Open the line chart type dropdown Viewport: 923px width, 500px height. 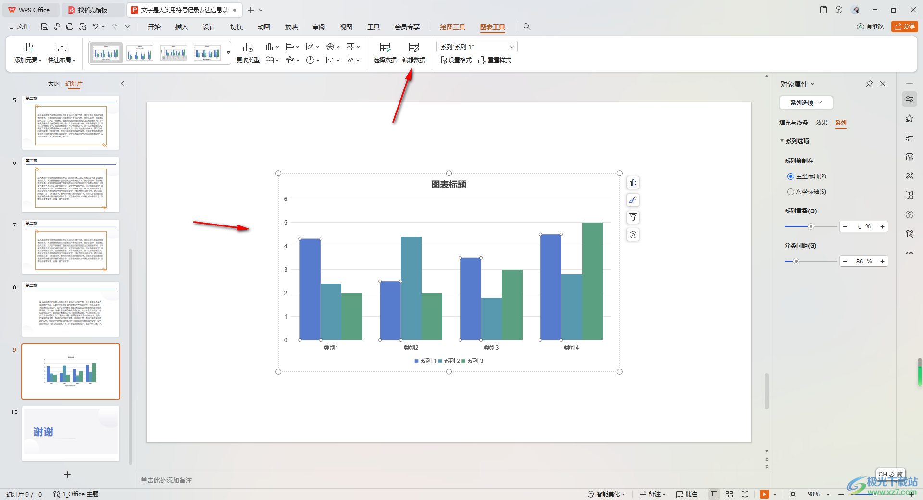point(312,47)
